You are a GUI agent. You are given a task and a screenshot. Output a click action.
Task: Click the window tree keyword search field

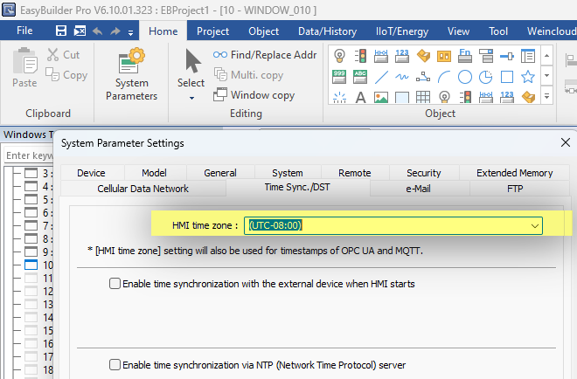point(30,155)
